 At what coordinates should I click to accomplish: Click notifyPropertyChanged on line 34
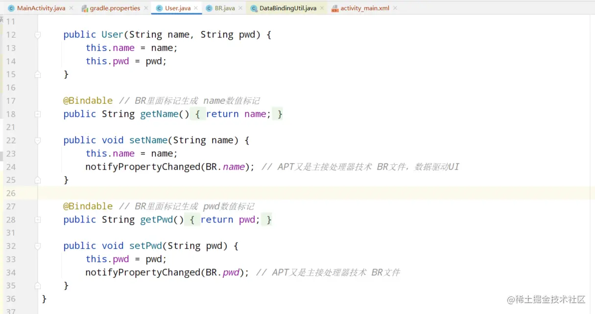pos(143,272)
